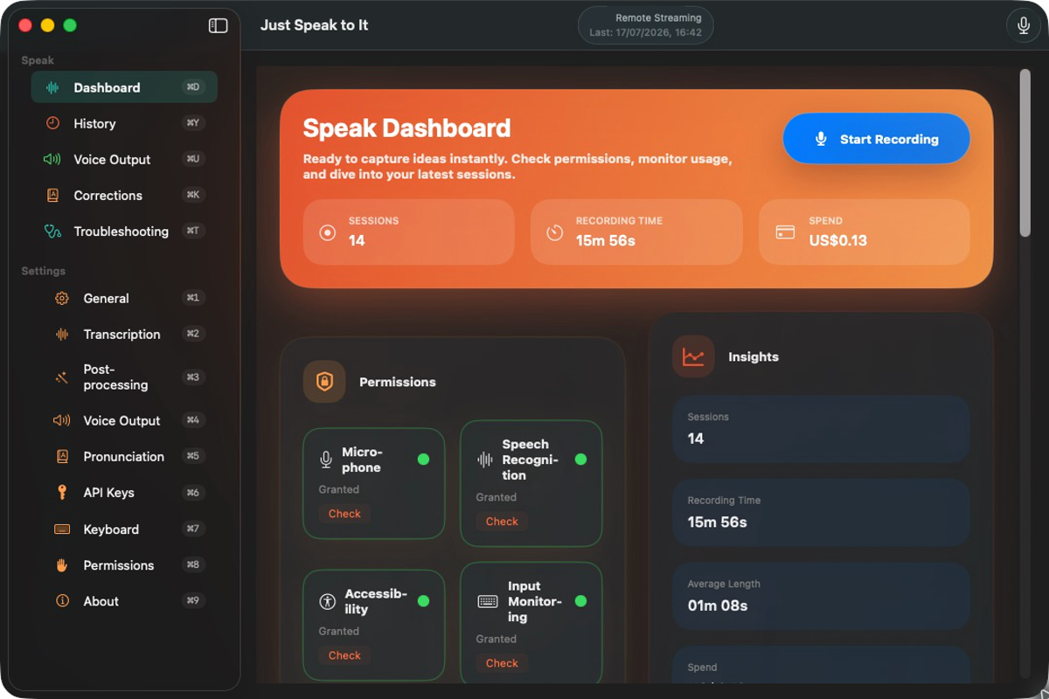Click the About info icon
Image resolution: width=1049 pixels, height=699 pixels.
point(62,601)
